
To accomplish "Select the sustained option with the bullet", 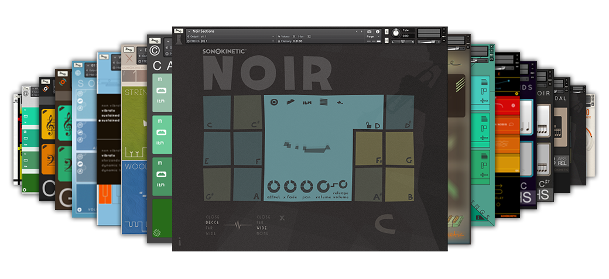I will [109, 121].
